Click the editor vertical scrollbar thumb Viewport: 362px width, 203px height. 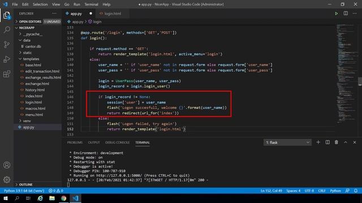tap(360, 81)
